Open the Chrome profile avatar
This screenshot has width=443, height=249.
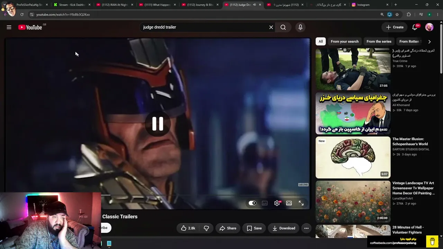[x=429, y=15]
